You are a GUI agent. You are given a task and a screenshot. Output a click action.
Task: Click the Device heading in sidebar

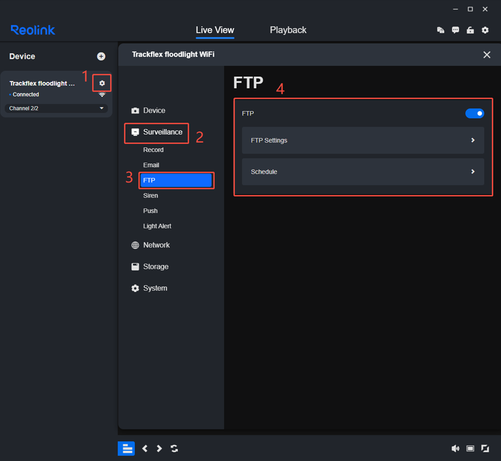(22, 56)
